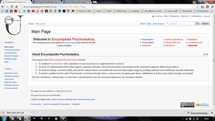Image resolution: width=215 pixels, height=121 pixels.
Task: Open Recent changes in the navigation sidebar
Action: [x=11, y=56]
